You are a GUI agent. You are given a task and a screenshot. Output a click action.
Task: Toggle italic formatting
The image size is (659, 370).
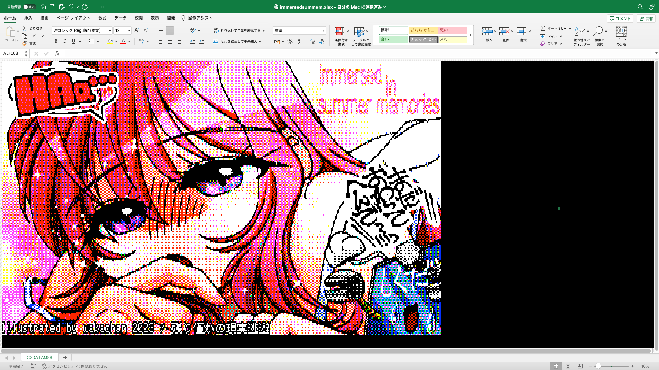pos(65,41)
